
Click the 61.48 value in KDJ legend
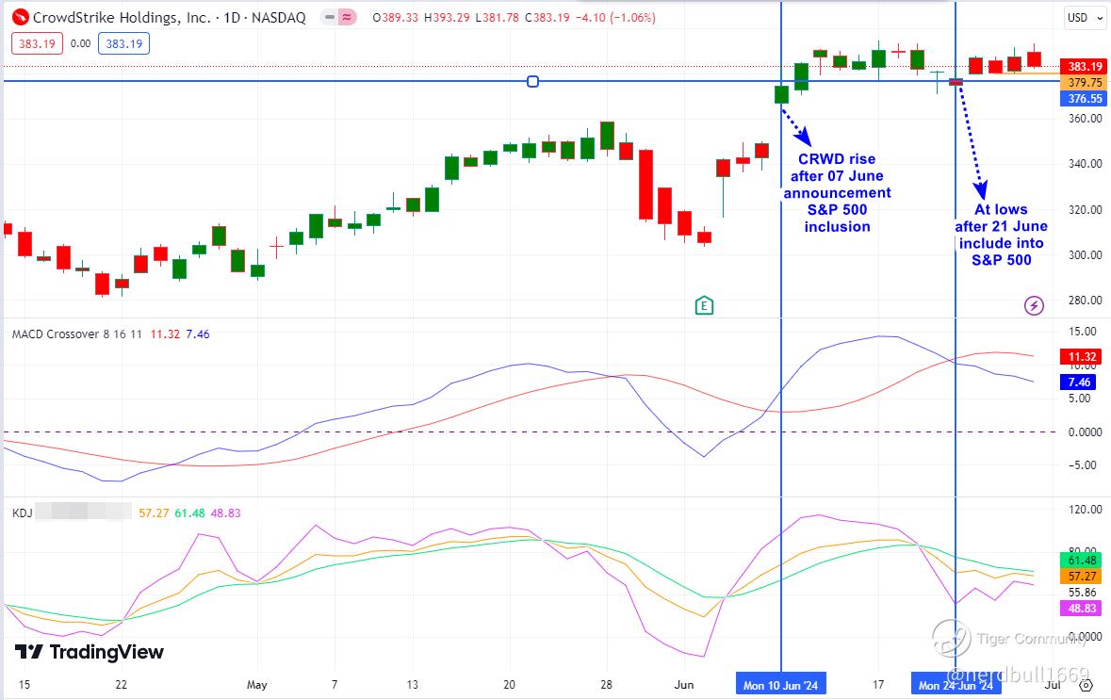pyautogui.click(x=189, y=513)
